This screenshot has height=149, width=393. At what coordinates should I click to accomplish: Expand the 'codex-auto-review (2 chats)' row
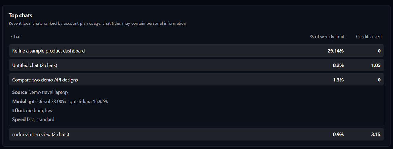196,134
